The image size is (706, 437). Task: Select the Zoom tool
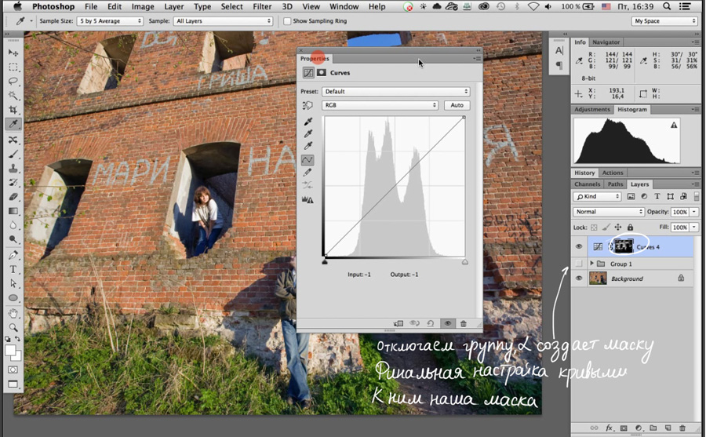pos(13,326)
